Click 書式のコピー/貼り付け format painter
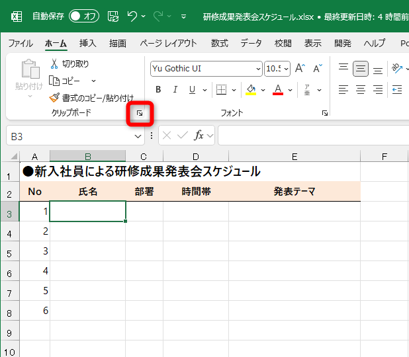This screenshot has width=409, height=357. coord(91,98)
